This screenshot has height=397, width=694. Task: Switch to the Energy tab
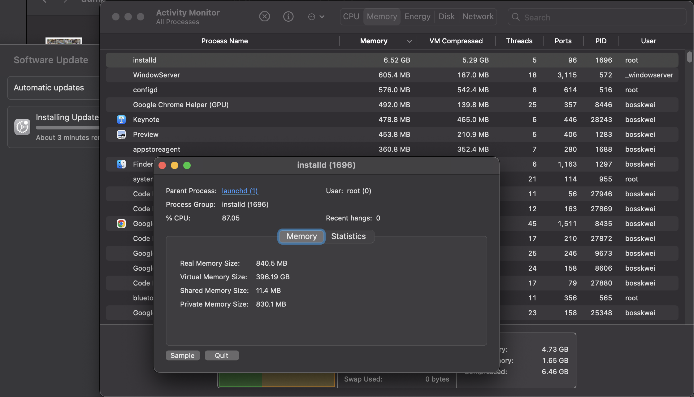tap(417, 16)
